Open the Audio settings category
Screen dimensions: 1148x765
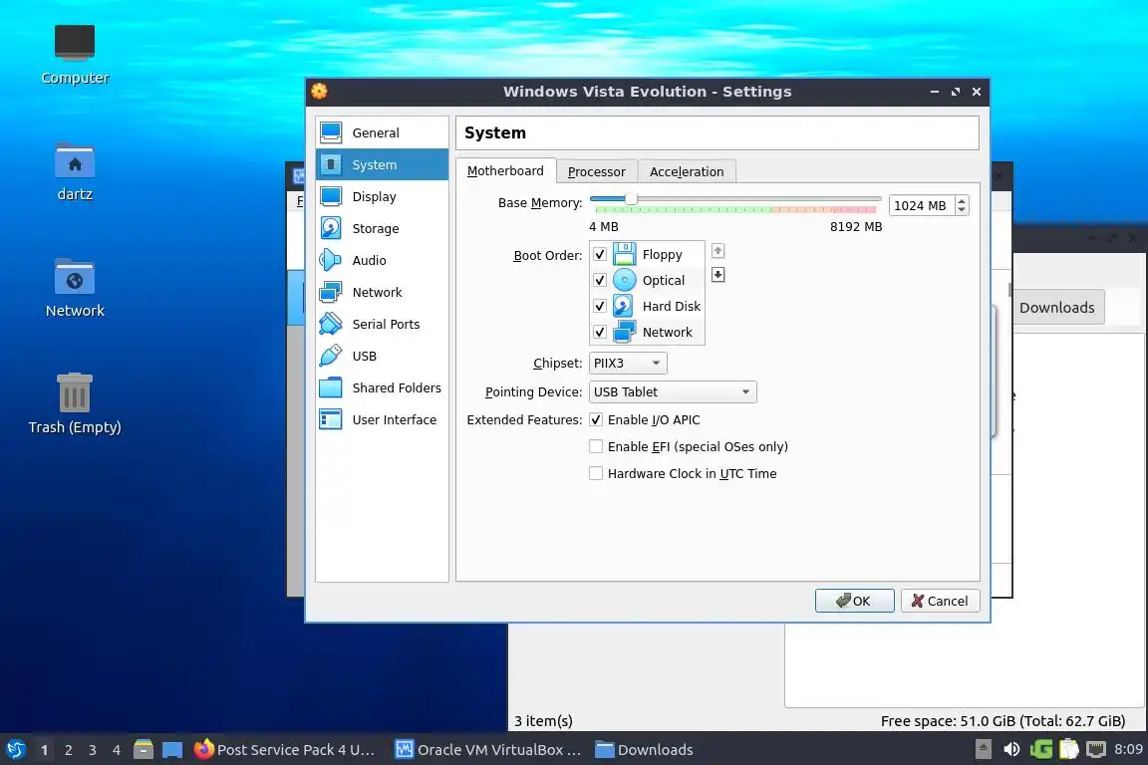(382, 260)
